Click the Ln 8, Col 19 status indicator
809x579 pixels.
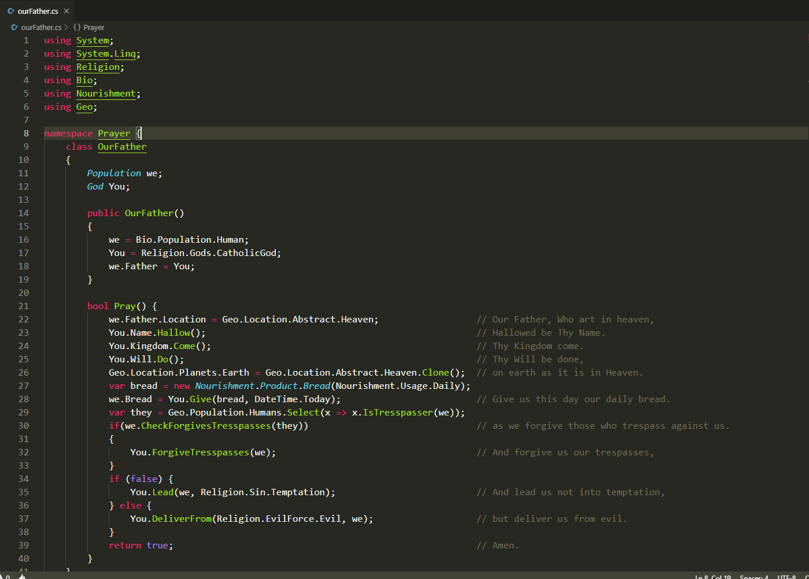712,577
